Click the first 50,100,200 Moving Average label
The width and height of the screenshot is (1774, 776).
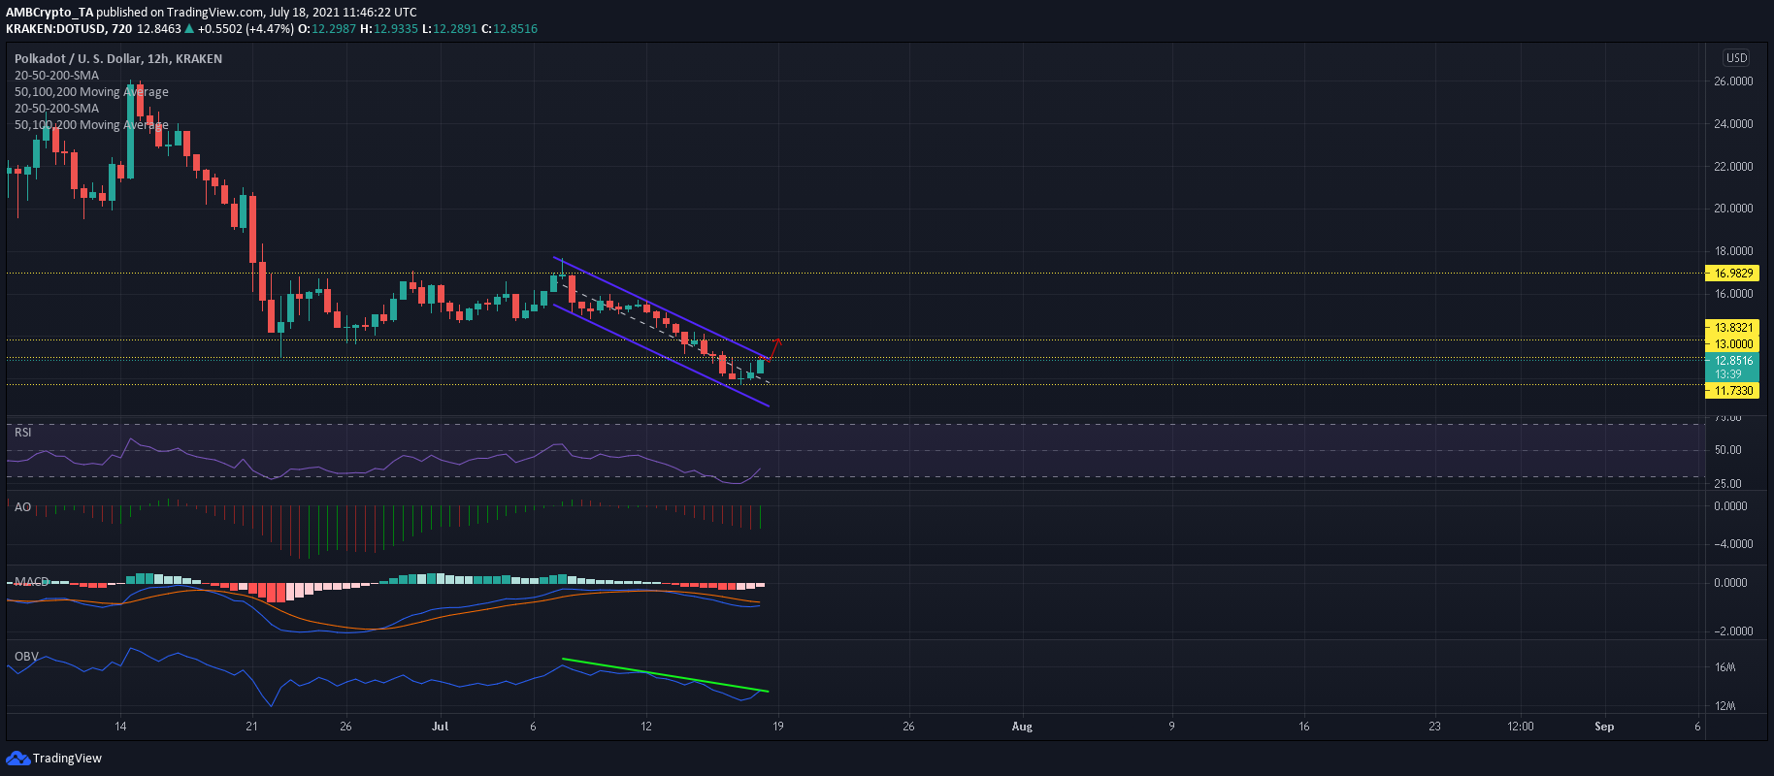point(91,92)
